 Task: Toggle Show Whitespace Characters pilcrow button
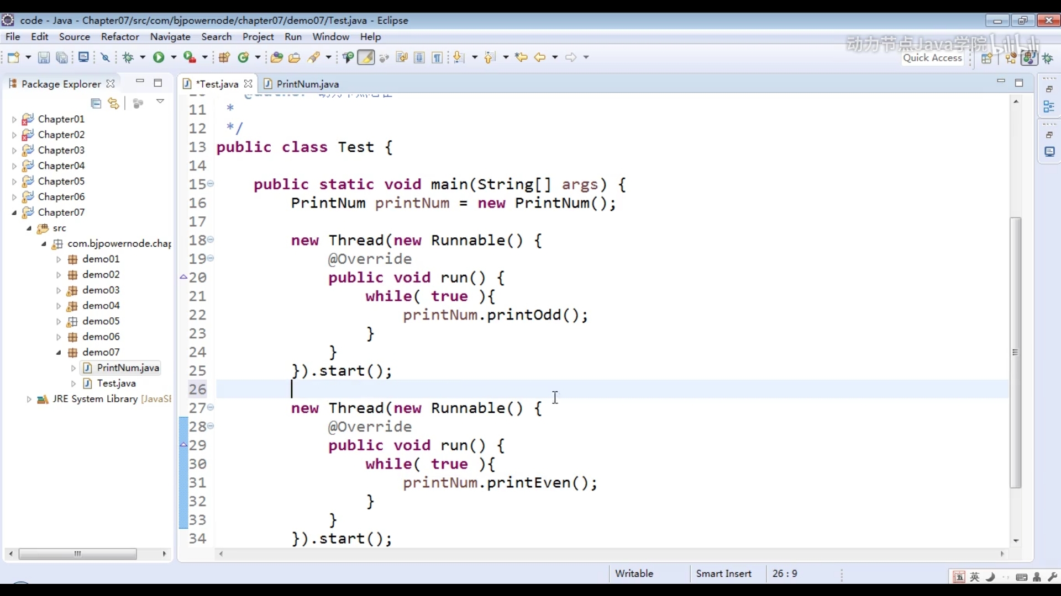437,57
